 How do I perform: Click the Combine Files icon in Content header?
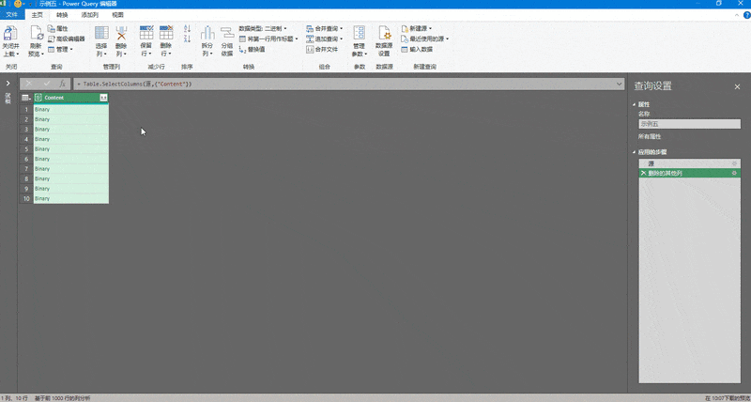coord(103,98)
